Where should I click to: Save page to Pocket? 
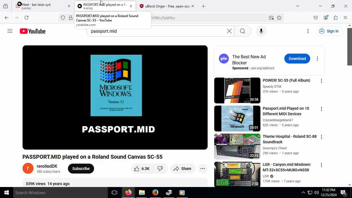316,18
